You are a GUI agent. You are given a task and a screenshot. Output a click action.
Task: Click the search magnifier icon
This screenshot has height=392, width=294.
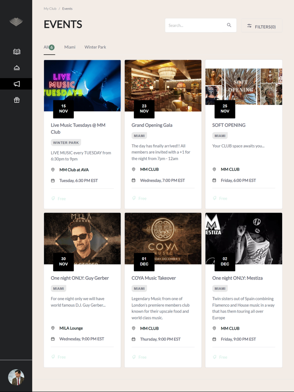(229, 25)
